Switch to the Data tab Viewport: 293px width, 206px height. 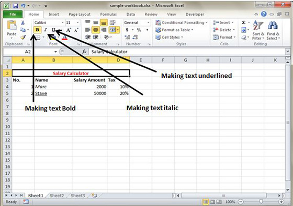(x=131, y=14)
